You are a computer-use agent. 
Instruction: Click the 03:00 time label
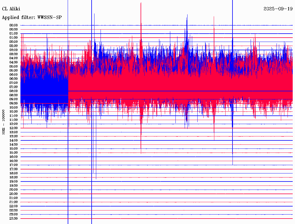point(14,50)
